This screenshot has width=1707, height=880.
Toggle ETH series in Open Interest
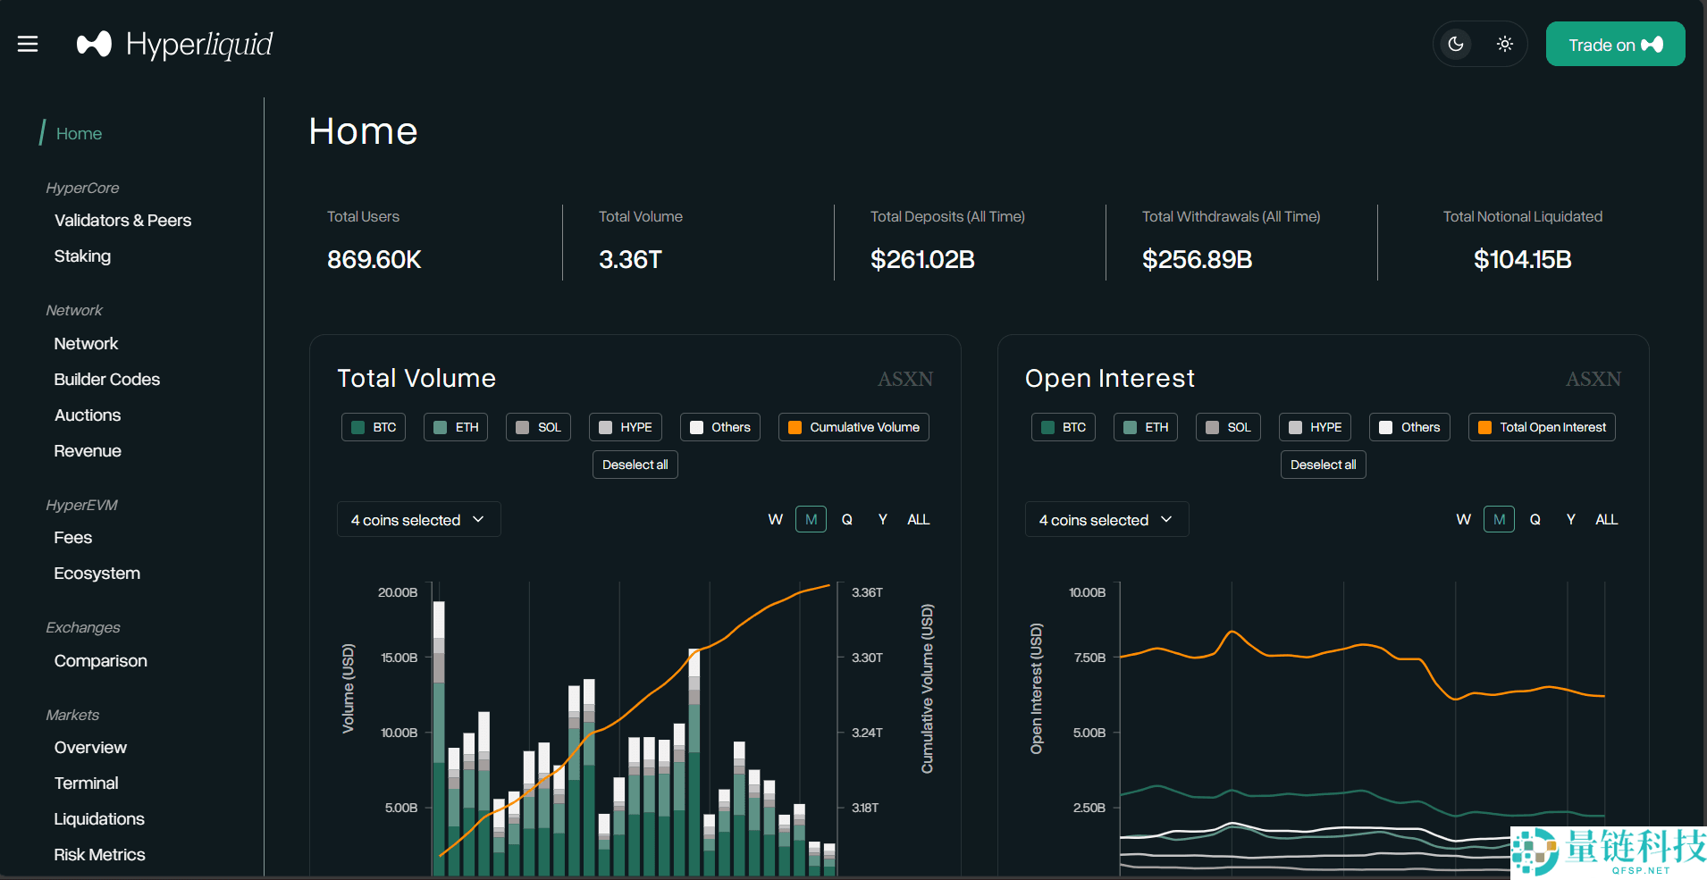pyautogui.click(x=1146, y=427)
